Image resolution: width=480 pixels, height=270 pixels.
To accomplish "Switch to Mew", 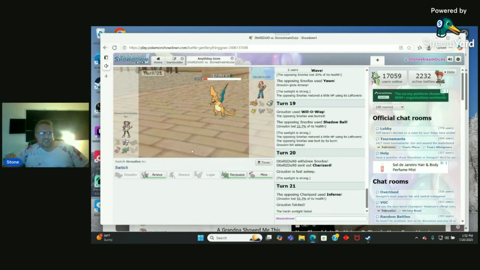I will tap(260, 175).
